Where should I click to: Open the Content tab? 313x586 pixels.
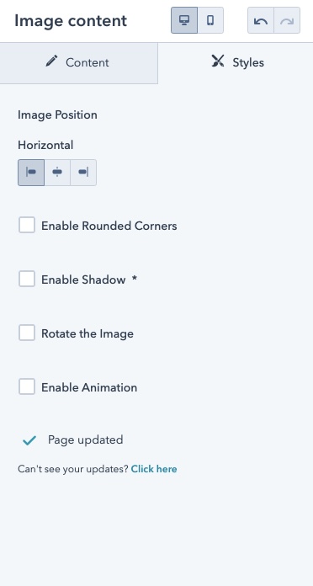tap(79, 63)
